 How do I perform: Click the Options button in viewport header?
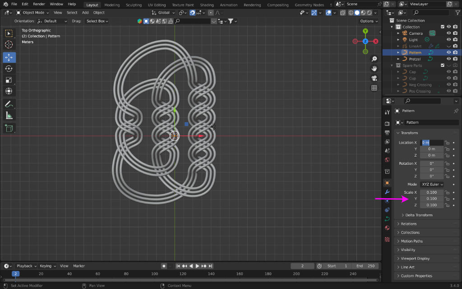pos(369,21)
